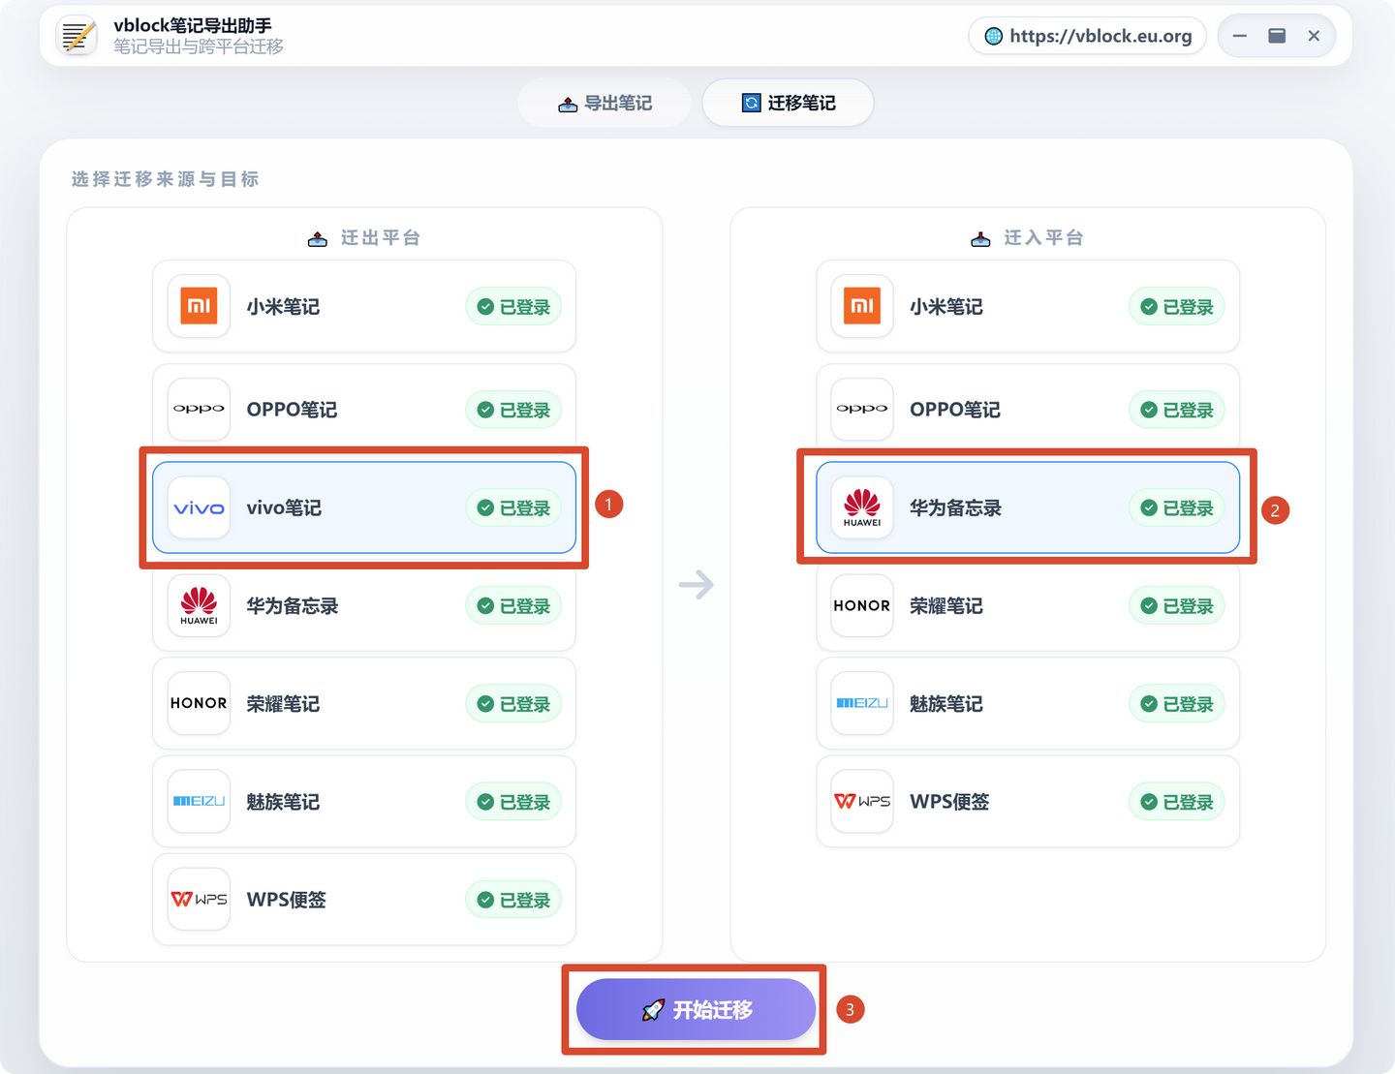
Task: Click 已登录 badge on target 荣耀笔记
Action: (1177, 606)
